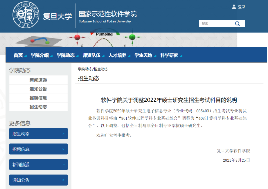Expand the 学院动态 navigation dropdown
Image resolution: width=268 pixels, height=189 pixels.
[x=66, y=55]
